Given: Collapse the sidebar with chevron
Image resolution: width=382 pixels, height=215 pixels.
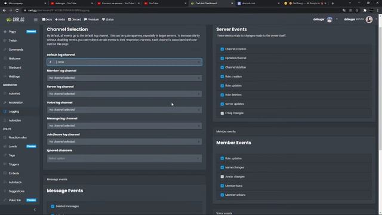Looking at the screenshot, I should (35, 210).
